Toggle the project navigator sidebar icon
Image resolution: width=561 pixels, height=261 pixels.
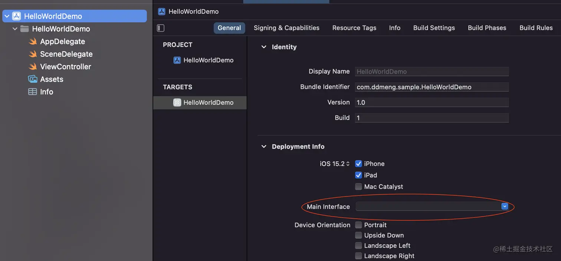click(160, 28)
